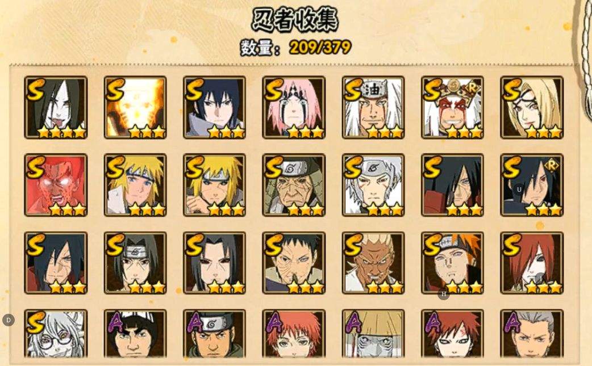Open the red-faced sage card with R badge
Image resolution: width=592 pixels, height=366 pixels.
tap(452, 108)
